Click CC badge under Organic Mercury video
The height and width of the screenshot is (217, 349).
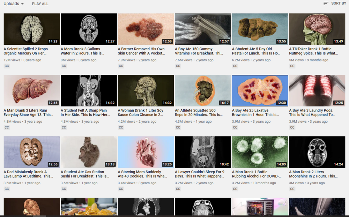[x=7, y=66]
